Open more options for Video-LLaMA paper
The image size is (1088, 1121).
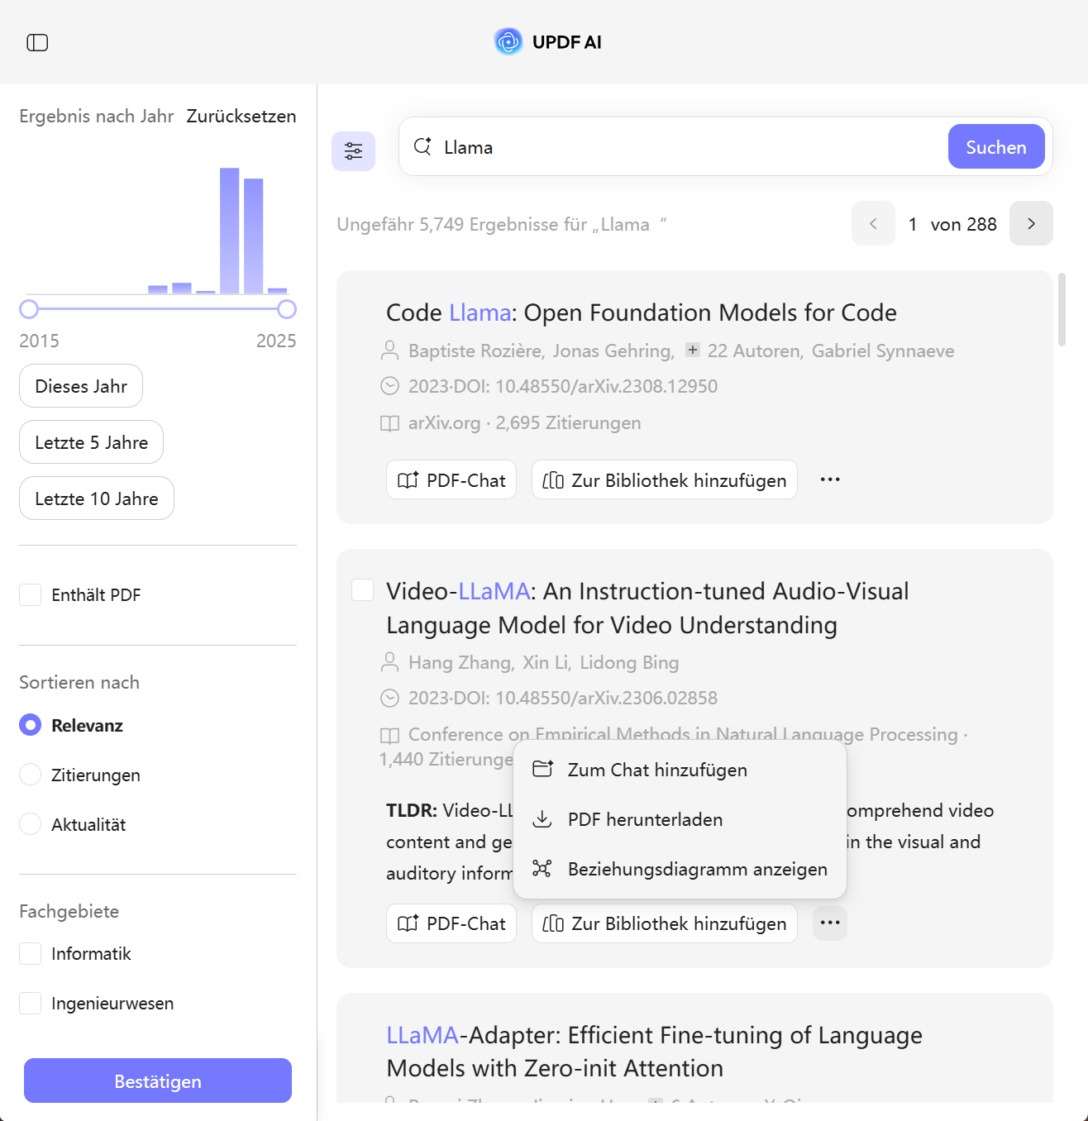tap(830, 923)
